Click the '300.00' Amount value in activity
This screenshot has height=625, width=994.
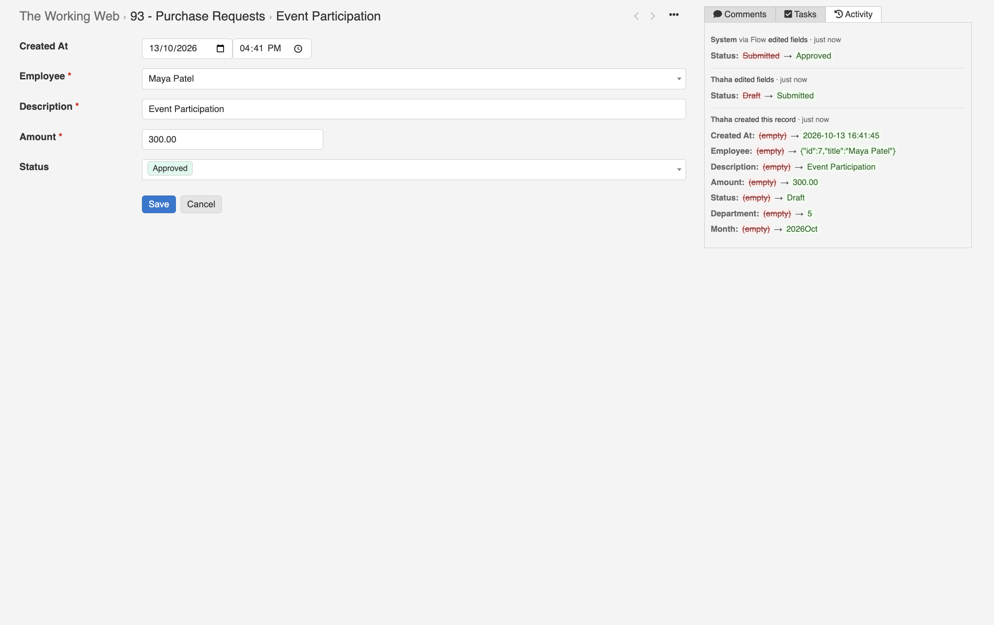(805, 182)
